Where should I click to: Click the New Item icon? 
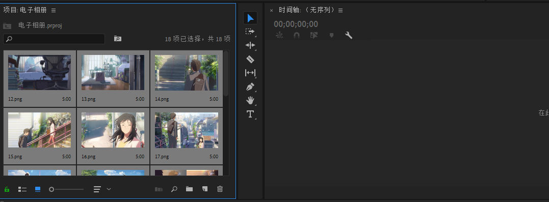click(205, 189)
